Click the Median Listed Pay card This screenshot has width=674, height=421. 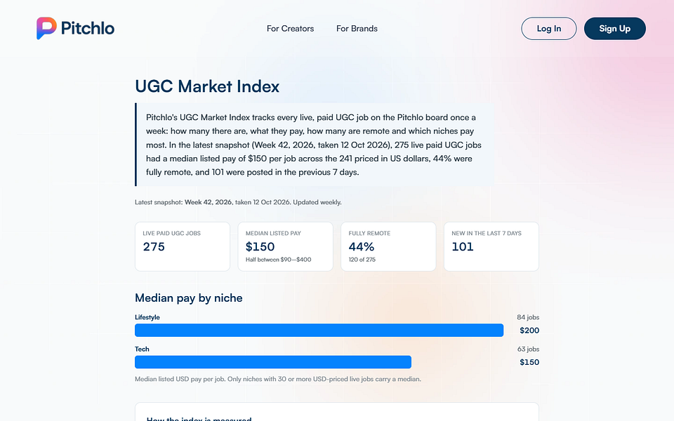pos(286,246)
